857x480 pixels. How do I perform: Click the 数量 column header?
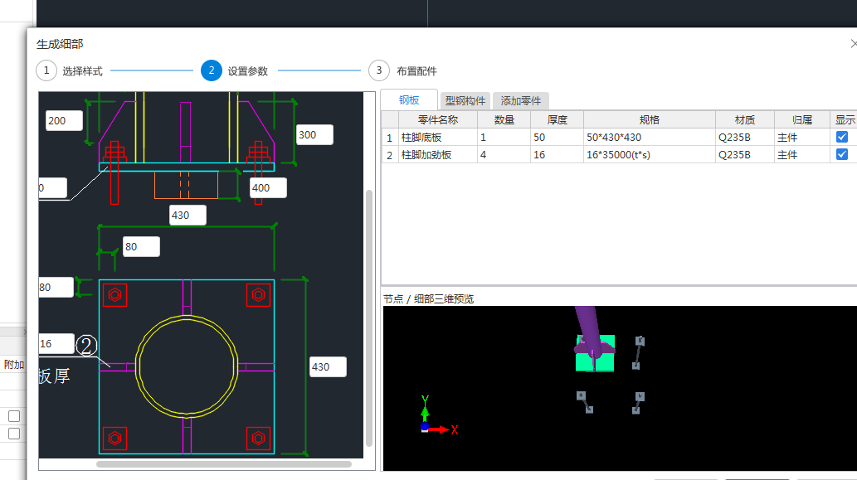pos(504,119)
